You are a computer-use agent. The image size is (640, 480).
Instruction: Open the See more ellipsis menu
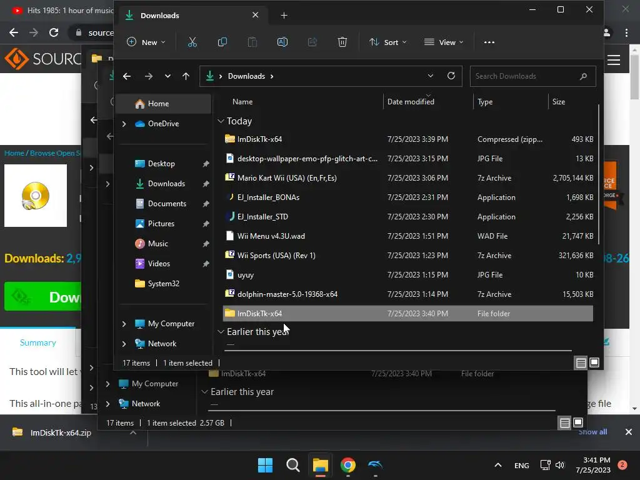[489, 42]
